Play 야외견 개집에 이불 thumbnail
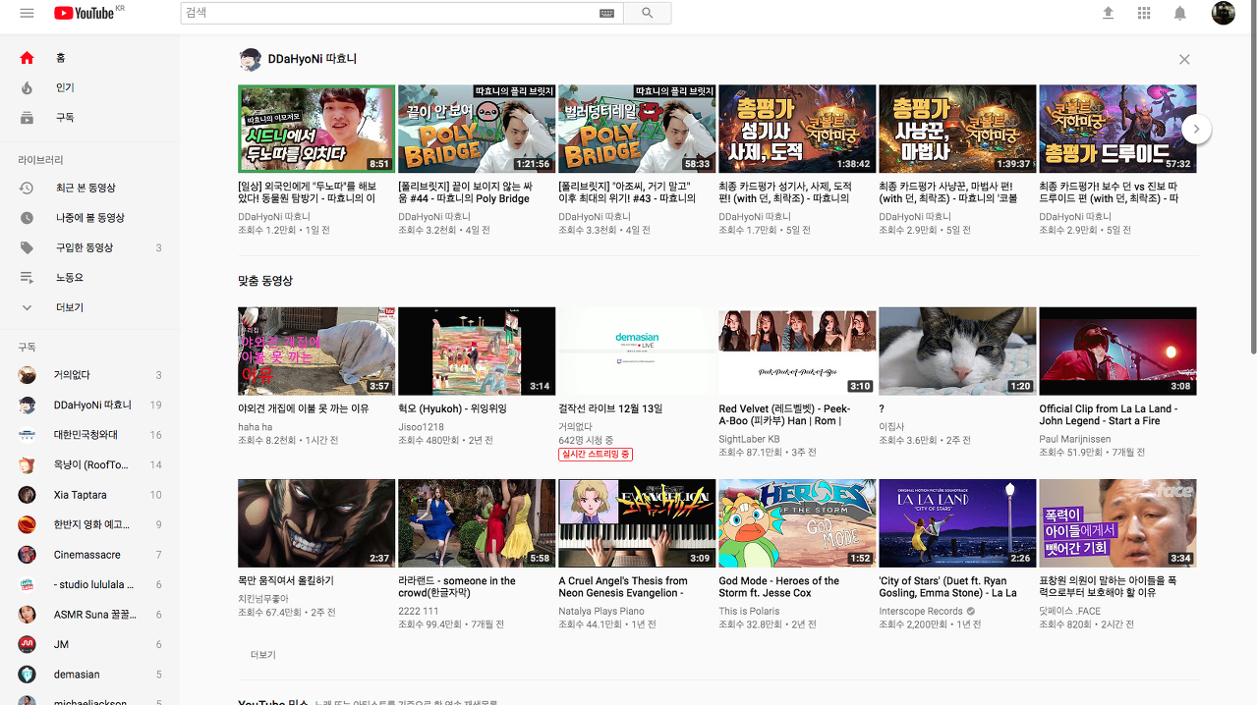 click(316, 351)
